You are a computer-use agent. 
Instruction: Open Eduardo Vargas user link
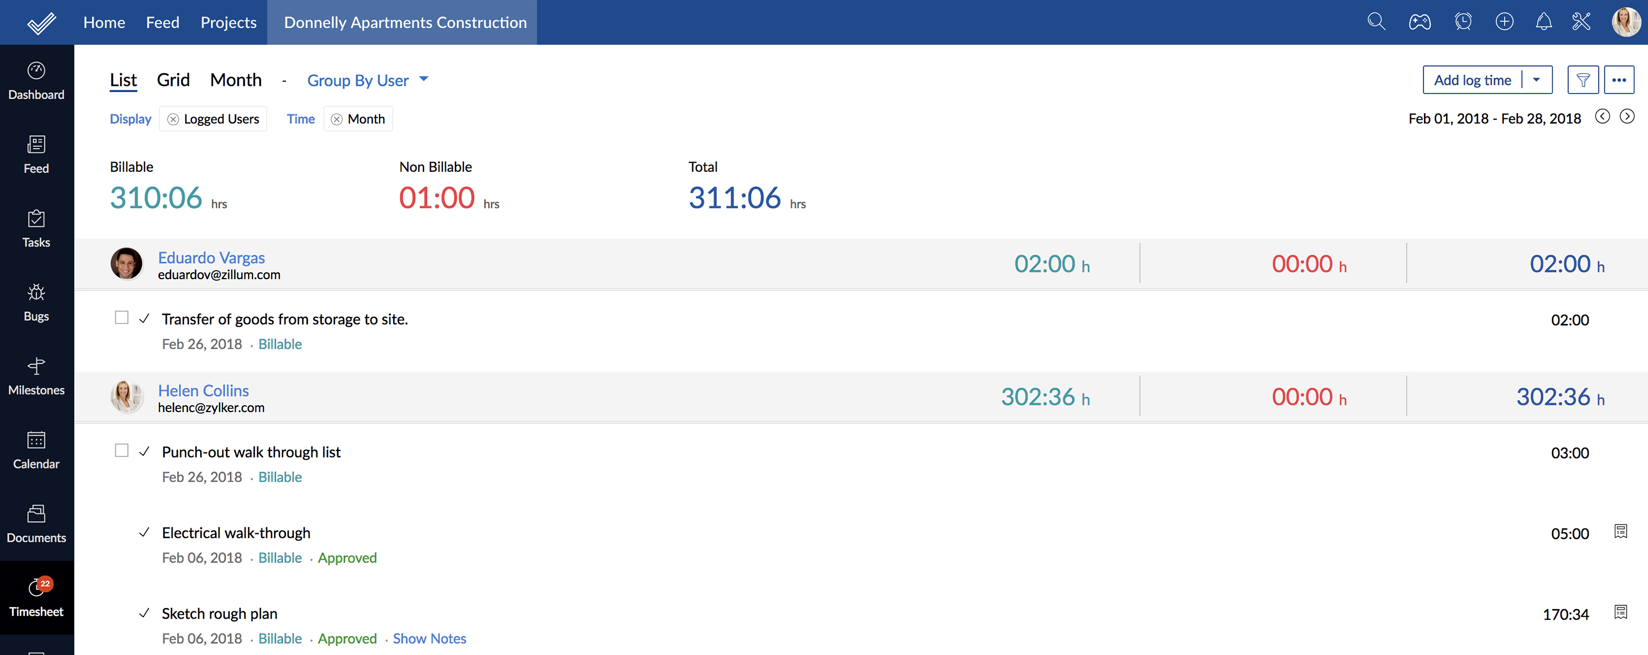tap(211, 257)
